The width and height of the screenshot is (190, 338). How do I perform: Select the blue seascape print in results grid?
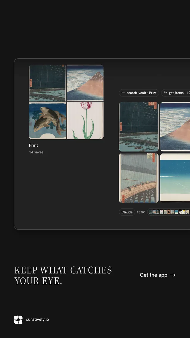[x=175, y=178]
